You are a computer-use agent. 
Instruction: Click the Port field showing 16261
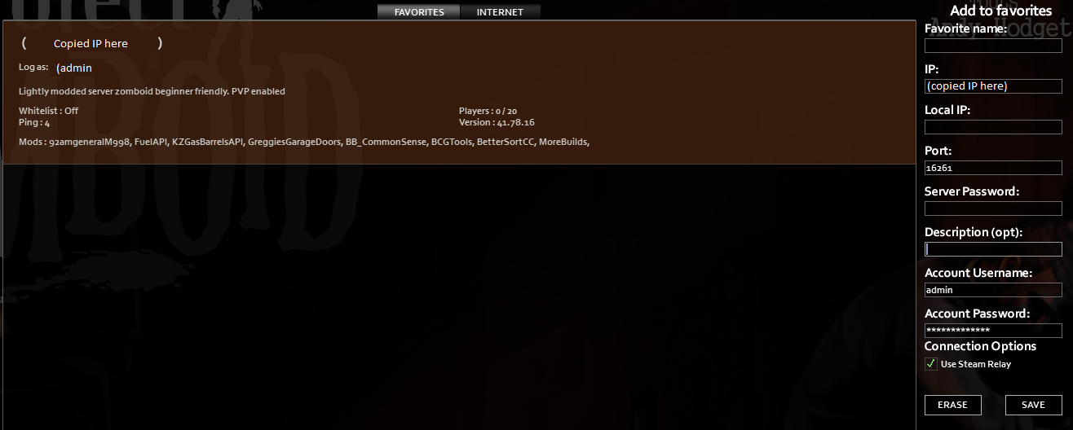[x=993, y=168]
